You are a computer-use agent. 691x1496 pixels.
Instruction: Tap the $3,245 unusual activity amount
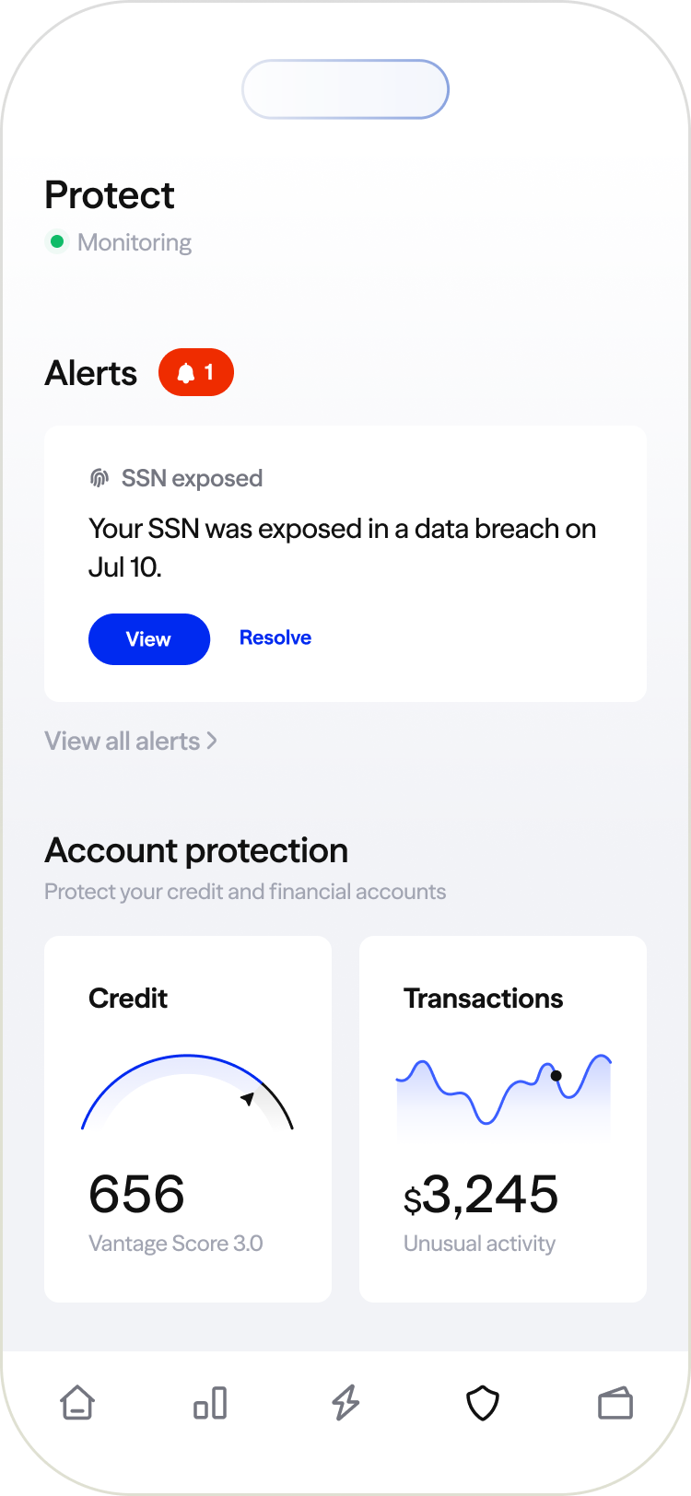point(481,1195)
